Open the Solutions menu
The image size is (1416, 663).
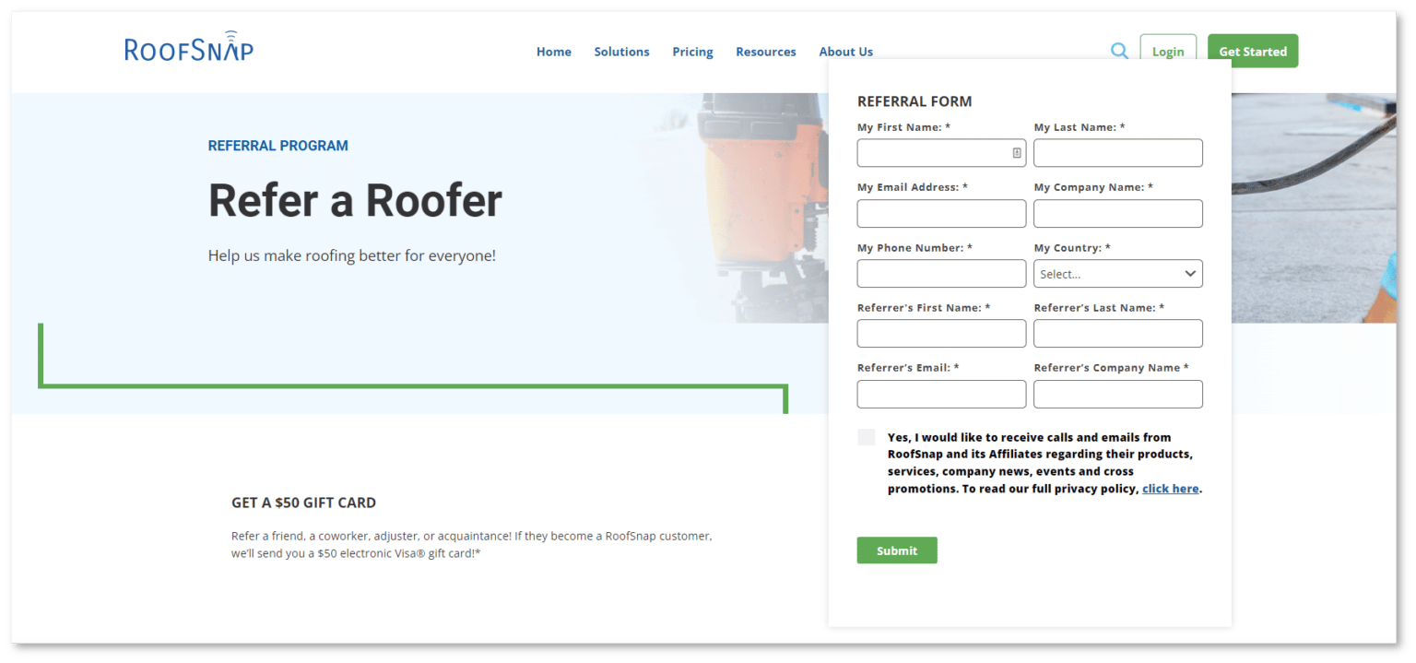click(621, 52)
